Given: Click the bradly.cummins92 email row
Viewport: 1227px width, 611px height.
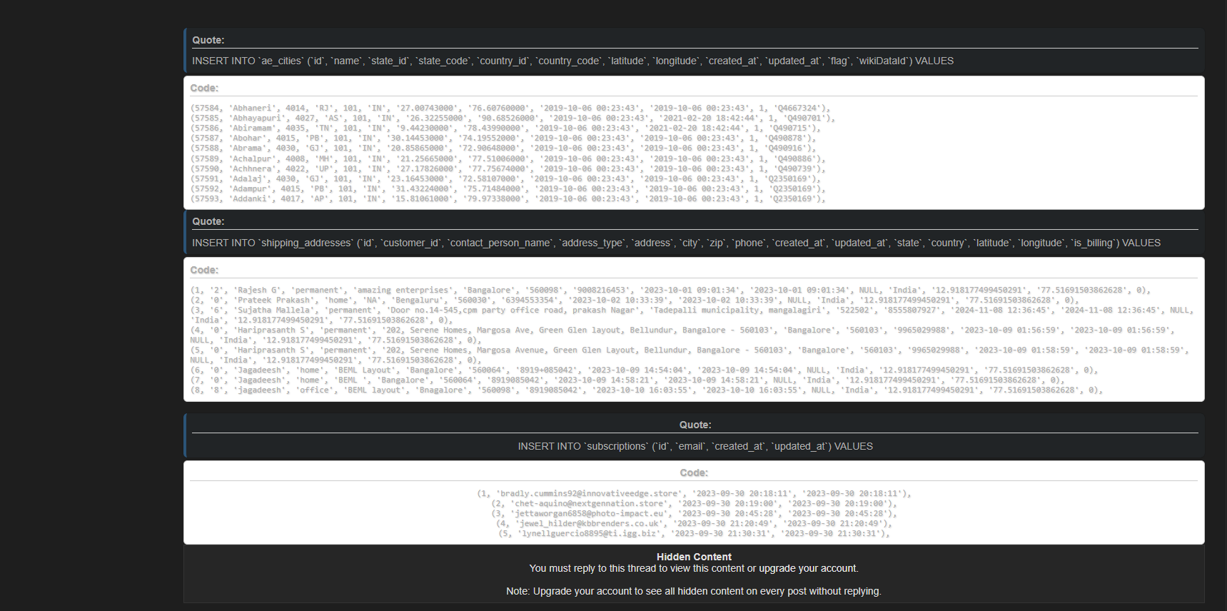Looking at the screenshot, I should tap(694, 493).
